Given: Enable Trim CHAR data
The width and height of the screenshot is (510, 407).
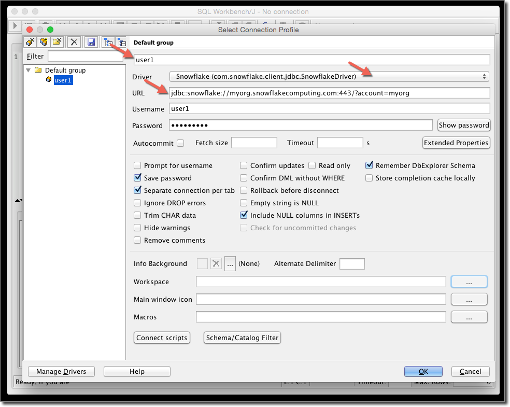Looking at the screenshot, I should (137, 215).
